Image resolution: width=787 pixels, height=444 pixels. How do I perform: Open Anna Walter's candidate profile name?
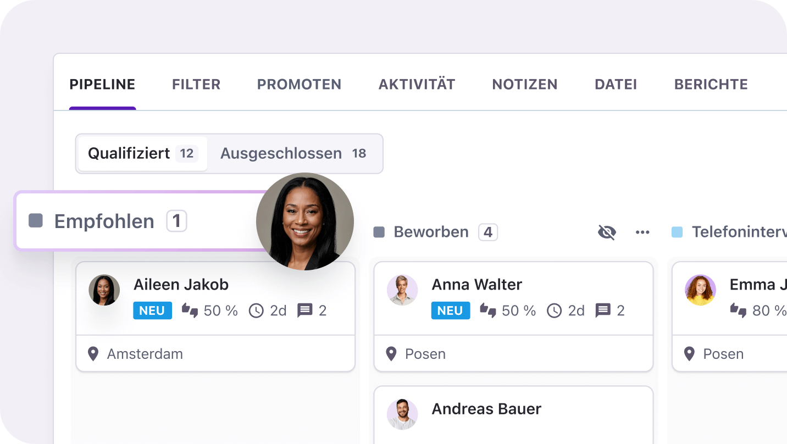[x=476, y=285]
